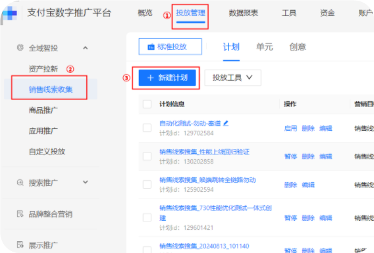This screenshot has width=374, height=253.
Task: Click the 搜索推广 magnifier icon
Action: tap(20, 183)
